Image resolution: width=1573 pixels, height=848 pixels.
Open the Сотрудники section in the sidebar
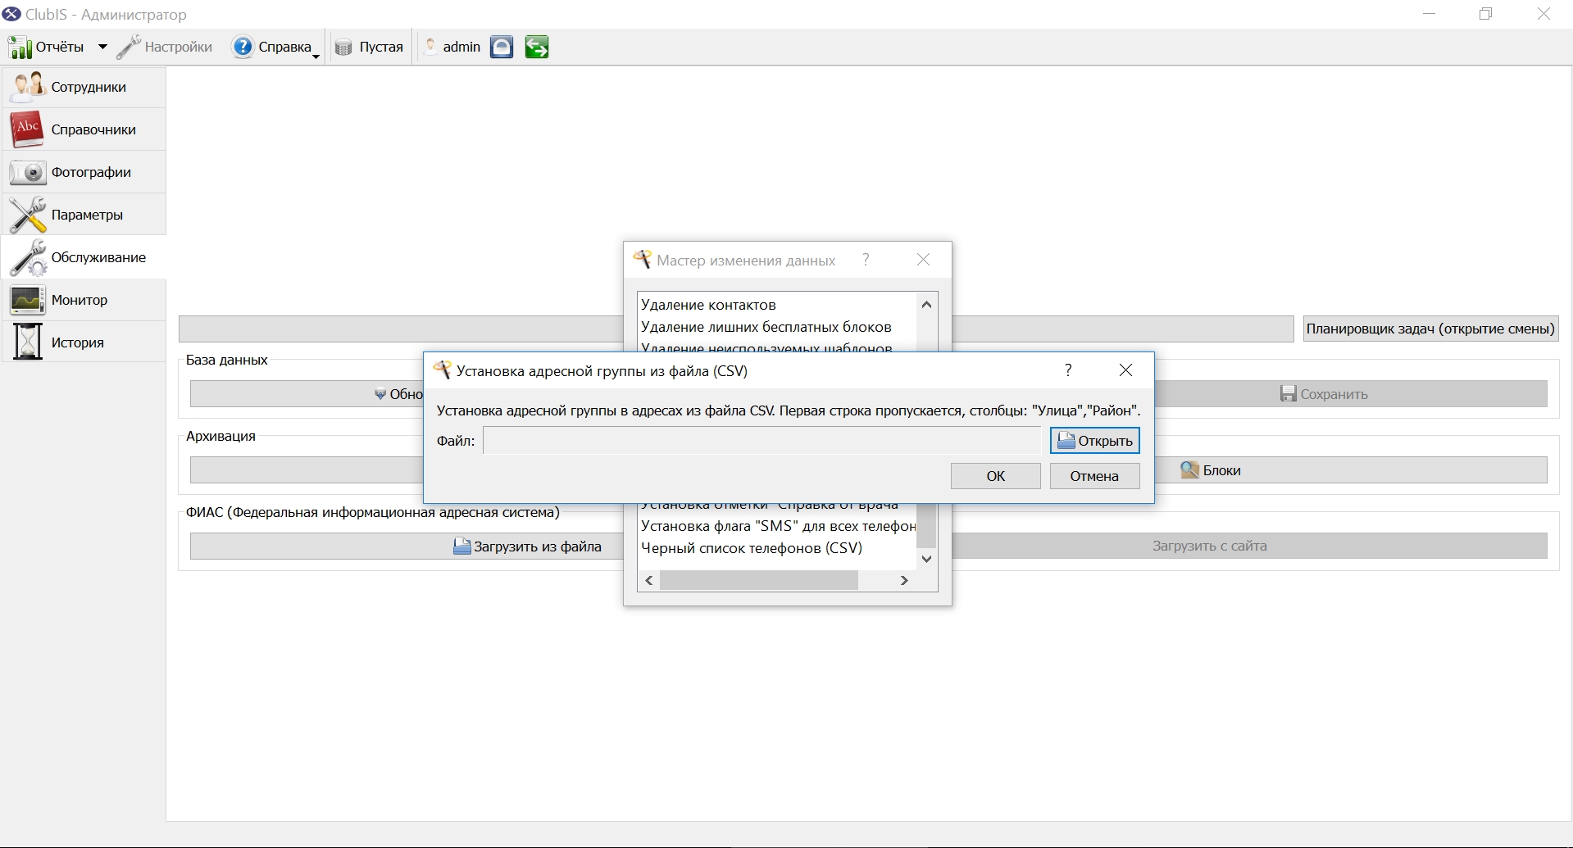(84, 87)
